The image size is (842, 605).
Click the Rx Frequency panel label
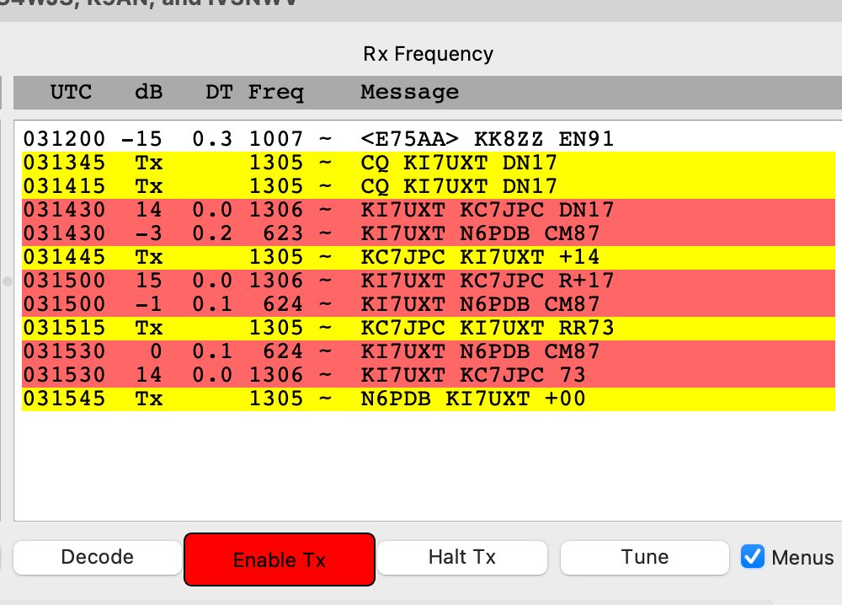(x=427, y=54)
